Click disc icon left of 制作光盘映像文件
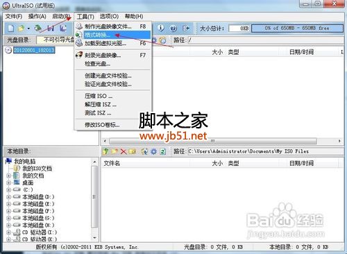This screenshot has width=347, height=254. pyautogui.click(x=79, y=26)
